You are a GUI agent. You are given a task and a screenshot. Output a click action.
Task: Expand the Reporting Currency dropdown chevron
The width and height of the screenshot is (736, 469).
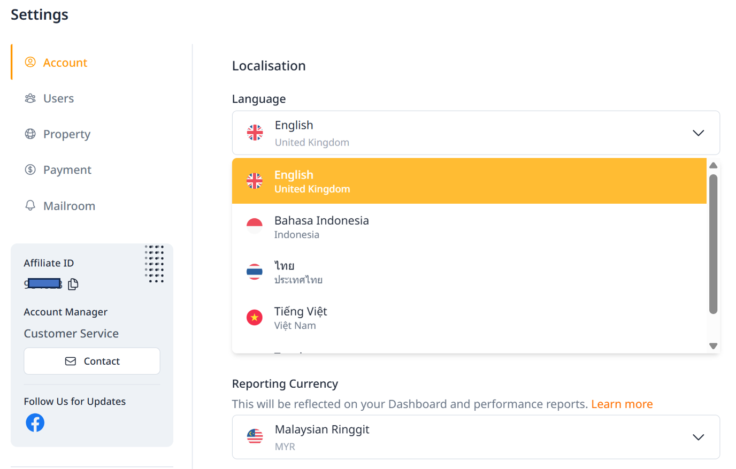[x=698, y=437]
